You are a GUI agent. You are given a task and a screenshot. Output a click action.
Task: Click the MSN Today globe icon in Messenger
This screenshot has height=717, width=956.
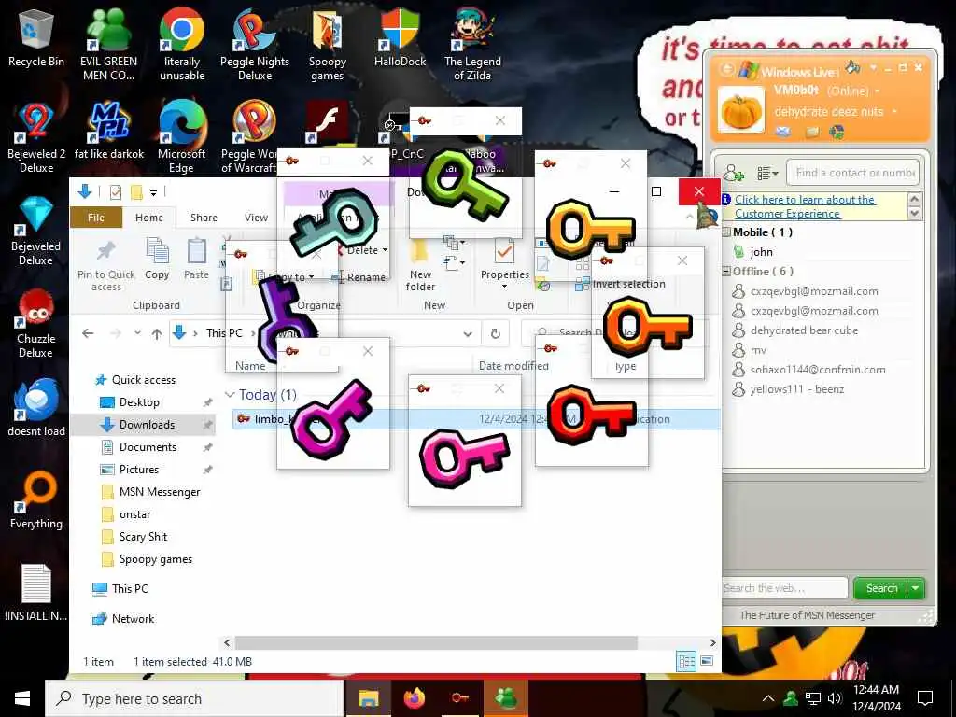pyautogui.click(x=837, y=132)
